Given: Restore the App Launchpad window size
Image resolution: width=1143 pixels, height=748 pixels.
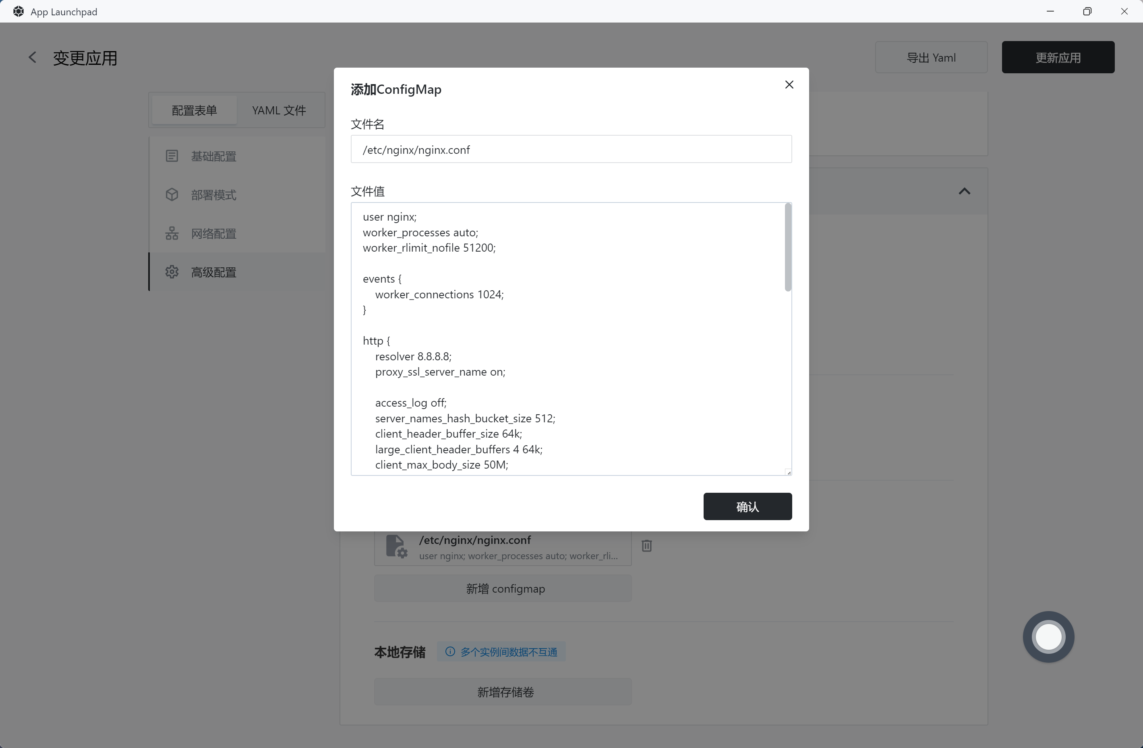Looking at the screenshot, I should point(1087,12).
